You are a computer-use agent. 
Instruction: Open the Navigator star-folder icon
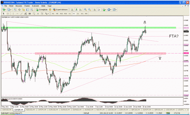pos(23,10)
